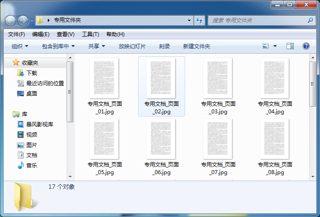Open the 包含到库中 dropdown
Viewport: 320px width, 217px height.
(x=58, y=46)
